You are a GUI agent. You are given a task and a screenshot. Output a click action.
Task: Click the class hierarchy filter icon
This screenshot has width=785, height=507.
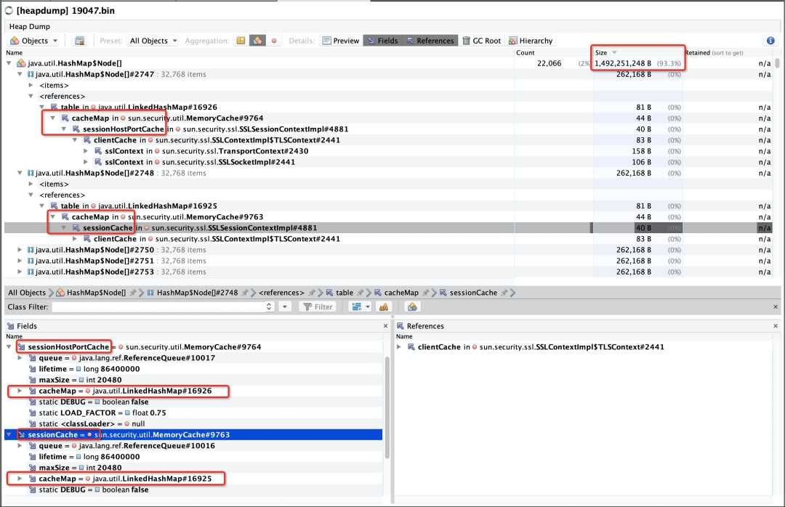point(412,307)
